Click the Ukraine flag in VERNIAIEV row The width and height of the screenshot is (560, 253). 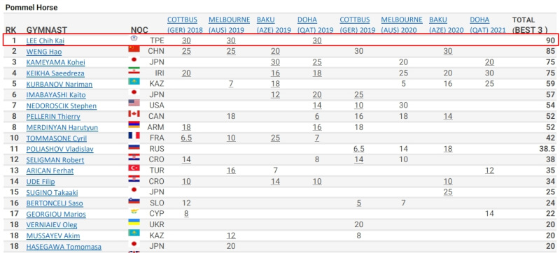coord(134,222)
